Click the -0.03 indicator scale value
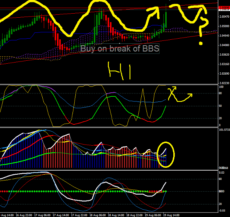The image size is (230, 217). 222,211
